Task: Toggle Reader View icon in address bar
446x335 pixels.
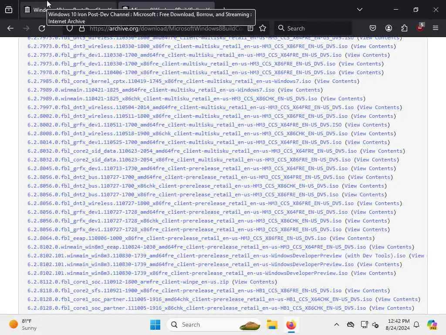Action: [x=250, y=28]
